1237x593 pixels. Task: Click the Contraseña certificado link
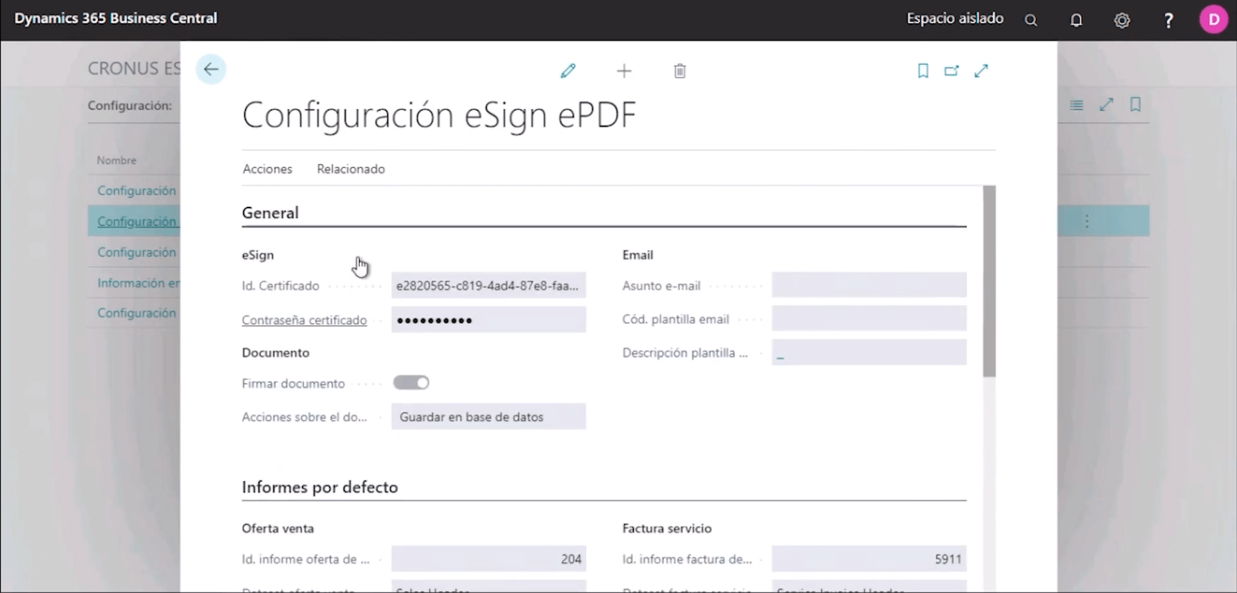tap(304, 320)
